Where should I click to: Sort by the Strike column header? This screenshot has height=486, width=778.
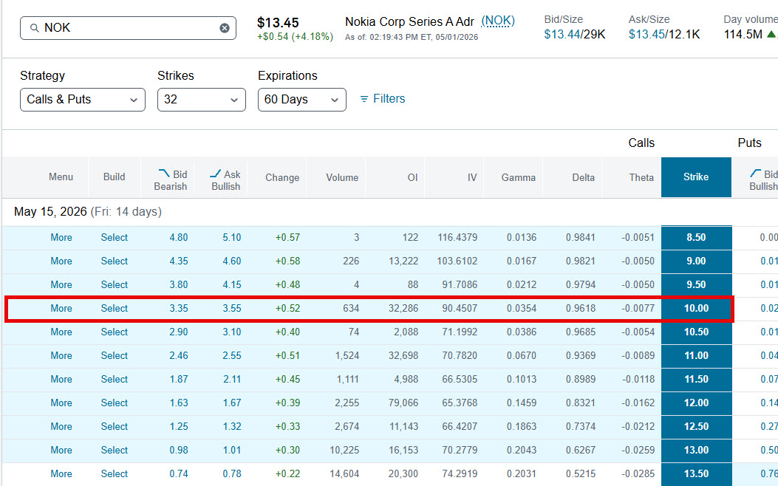click(x=696, y=177)
